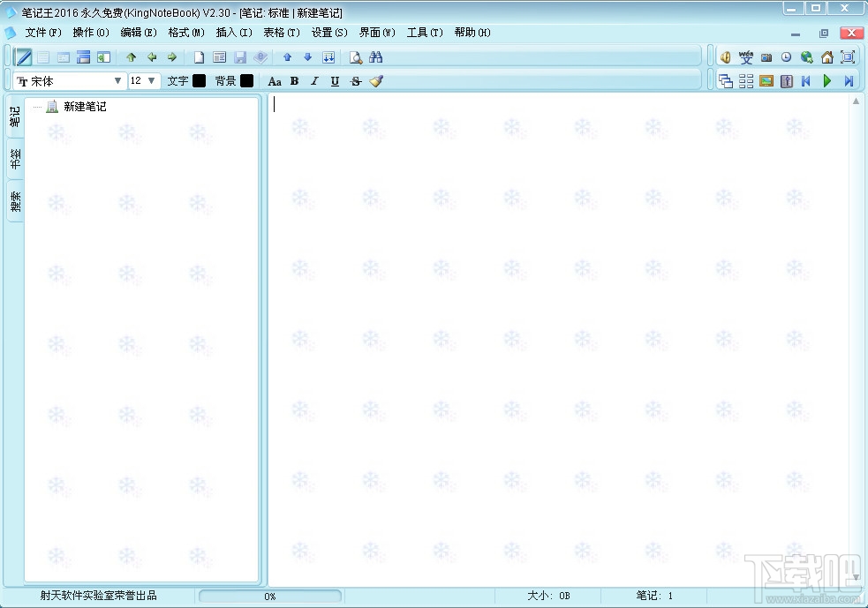Image resolution: width=868 pixels, height=608 pixels.
Task: Toggle bold formatting B
Action: (x=295, y=81)
